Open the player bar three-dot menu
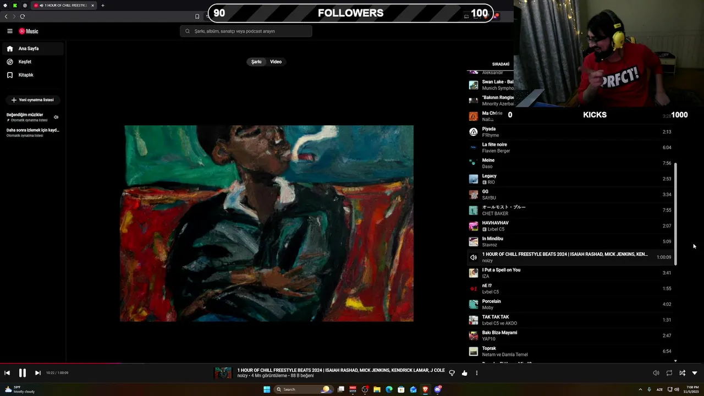This screenshot has width=704, height=396. (477, 373)
